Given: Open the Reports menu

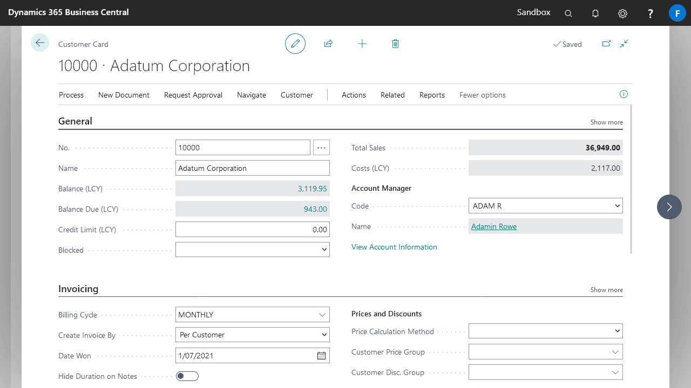Looking at the screenshot, I should click(432, 95).
